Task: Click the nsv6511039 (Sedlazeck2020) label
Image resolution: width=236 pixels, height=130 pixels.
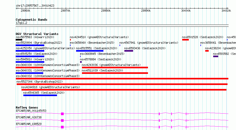Action: pos(102,70)
